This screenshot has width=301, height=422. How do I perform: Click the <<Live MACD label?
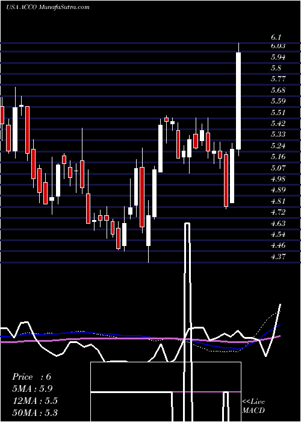pyautogui.click(x=253, y=406)
